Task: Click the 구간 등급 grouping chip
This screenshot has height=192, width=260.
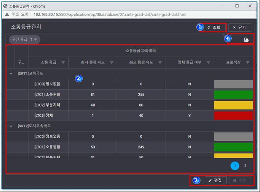Action: pyautogui.click(x=24, y=39)
